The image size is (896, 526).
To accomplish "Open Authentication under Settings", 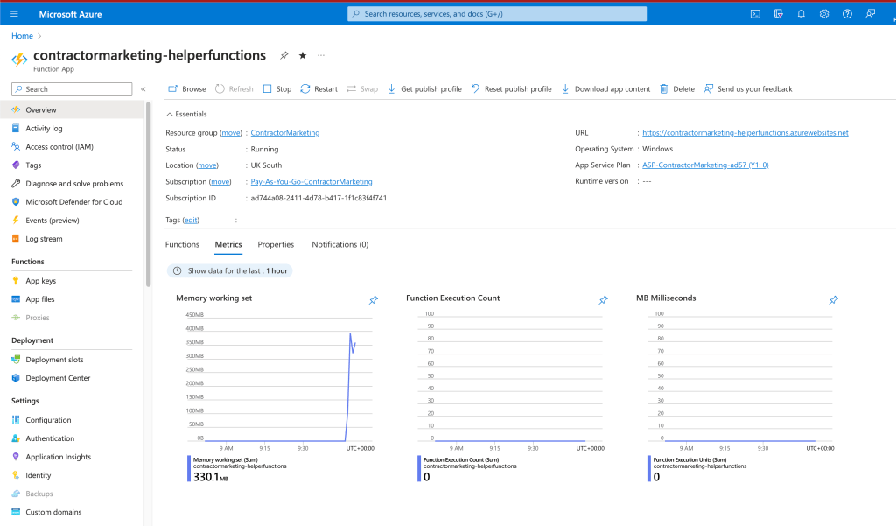I will 72,438.
